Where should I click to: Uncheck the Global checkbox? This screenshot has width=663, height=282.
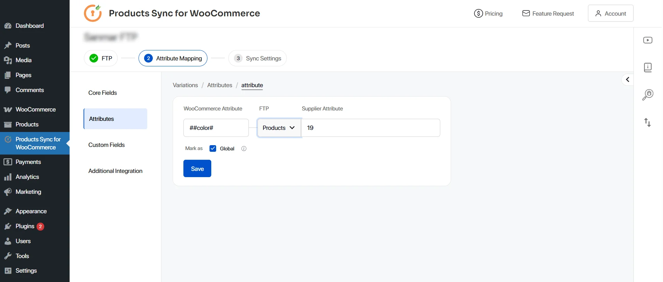(213, 149)
